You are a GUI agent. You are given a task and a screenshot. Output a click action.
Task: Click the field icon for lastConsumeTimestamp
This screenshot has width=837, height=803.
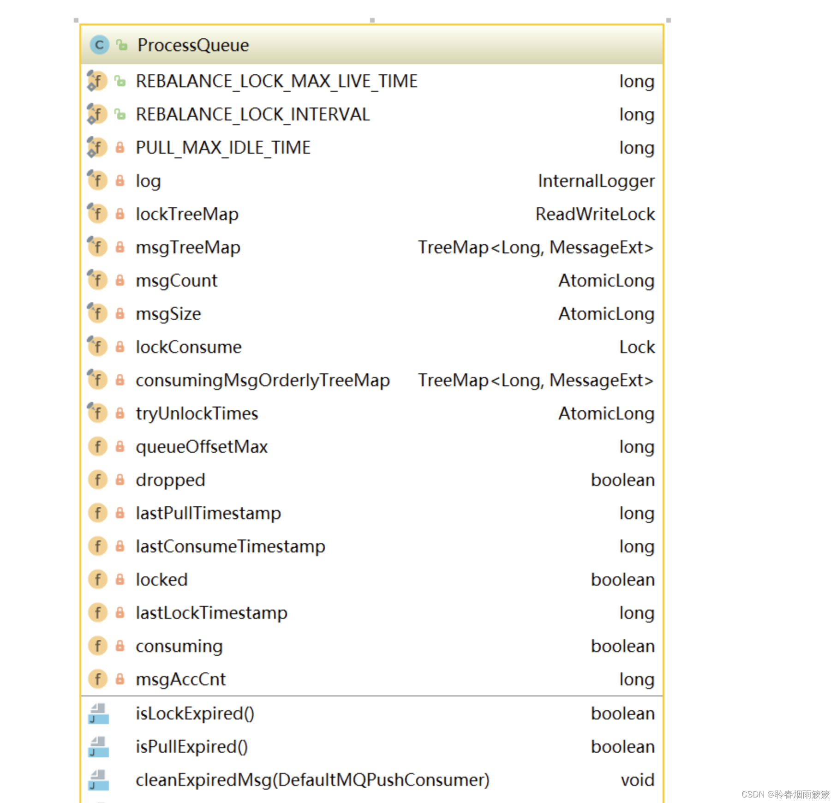(98, 546)
